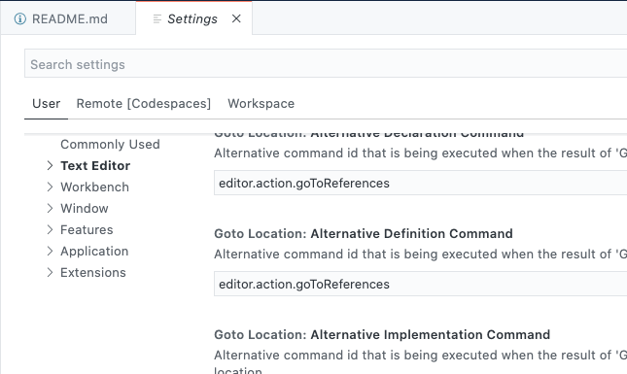Click the description under Alternative Definition Command
The height and width of the screenshot is (374, 627).
tap(420, 255)
